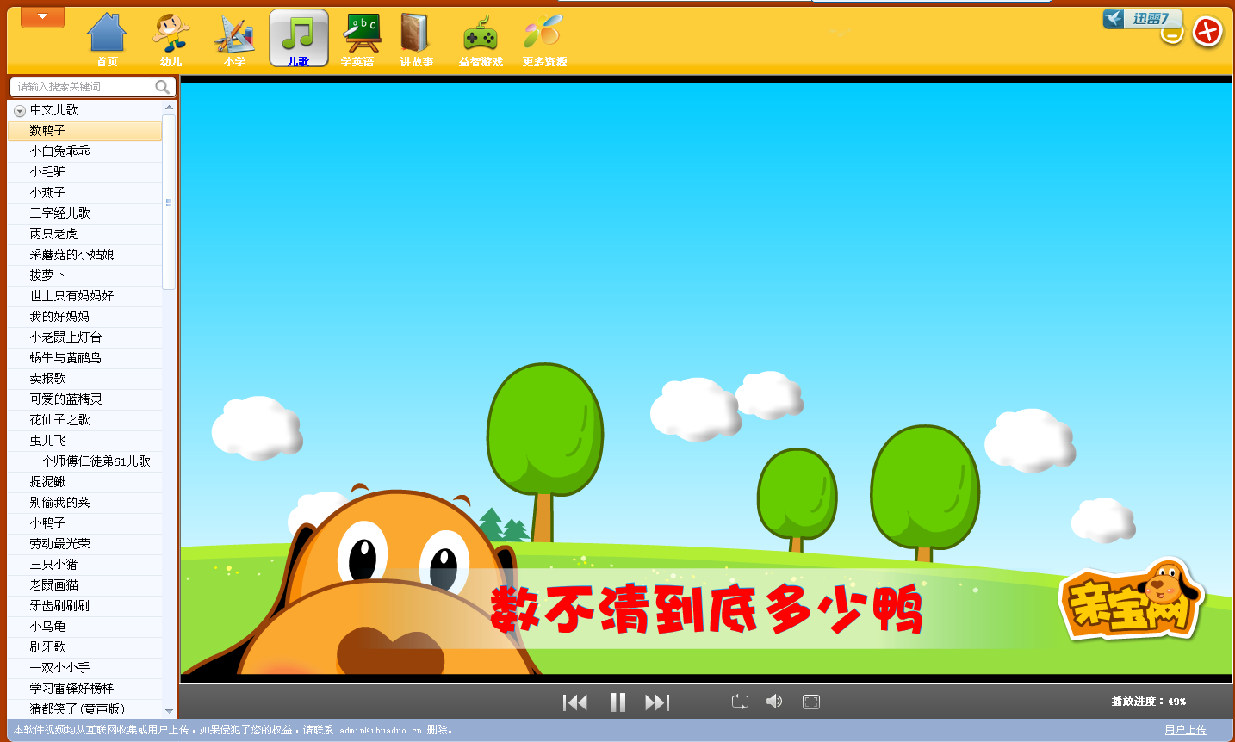Play the song 别偷我的菜
1235x742 pixels.
point(84,503)
